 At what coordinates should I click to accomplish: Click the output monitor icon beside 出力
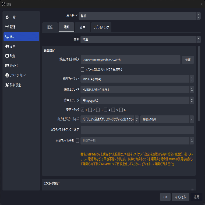tap(7, 37)
